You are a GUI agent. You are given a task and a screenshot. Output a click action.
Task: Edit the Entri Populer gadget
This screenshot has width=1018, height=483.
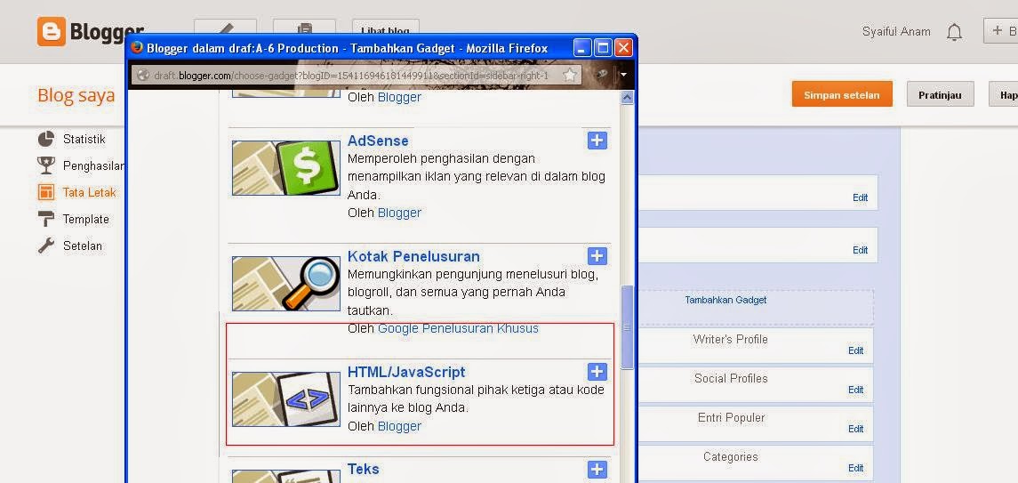855,429
